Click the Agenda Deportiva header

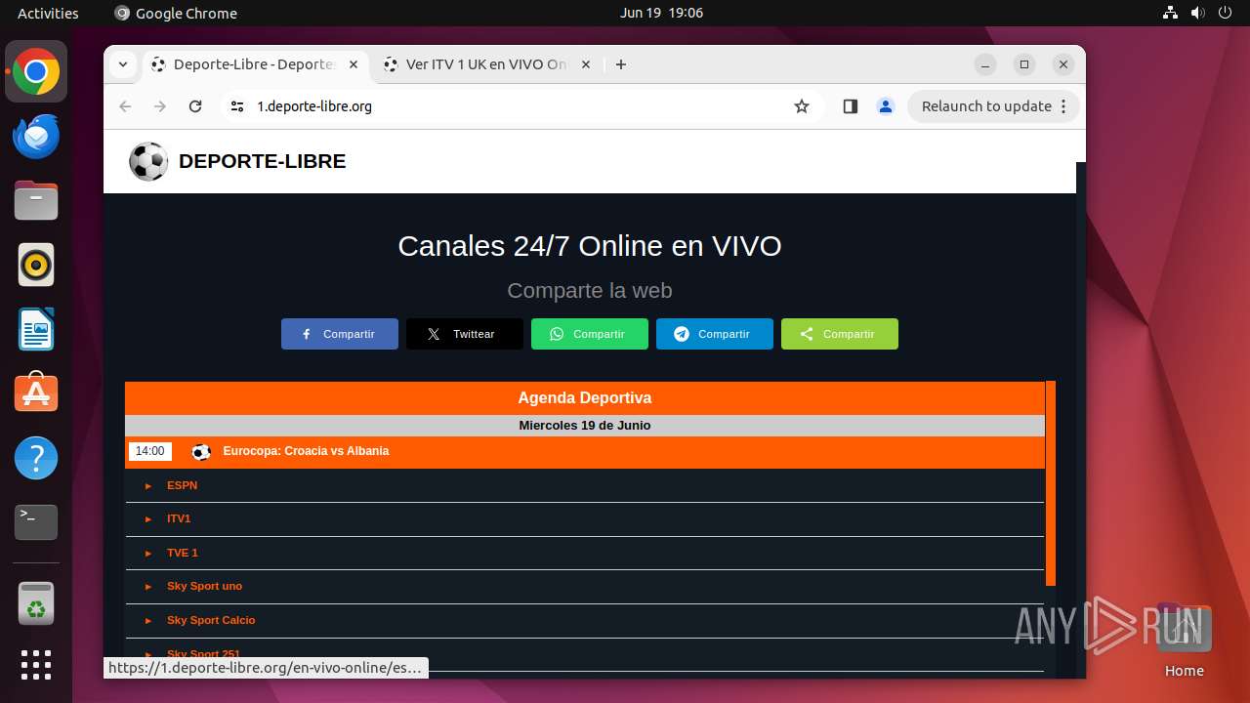click(x=585, y=398)
